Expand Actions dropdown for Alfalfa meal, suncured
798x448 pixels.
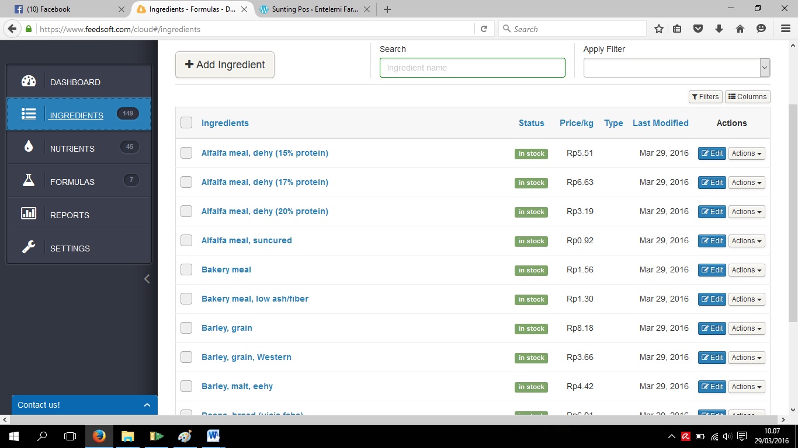(746, 241)
